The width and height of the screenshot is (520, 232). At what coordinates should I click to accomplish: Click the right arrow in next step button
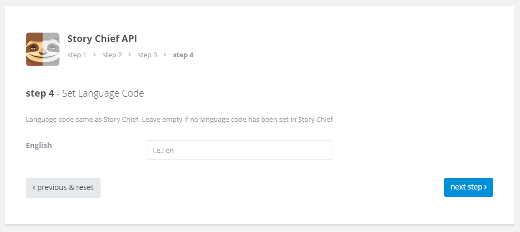[485, 187]
